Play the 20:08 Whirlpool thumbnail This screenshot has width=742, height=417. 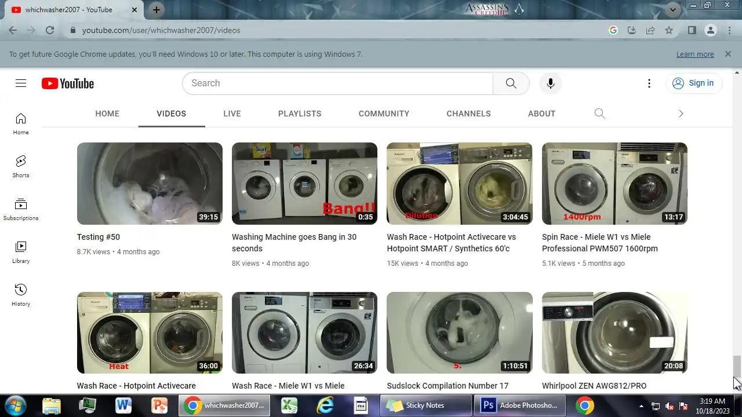(614, 333)
